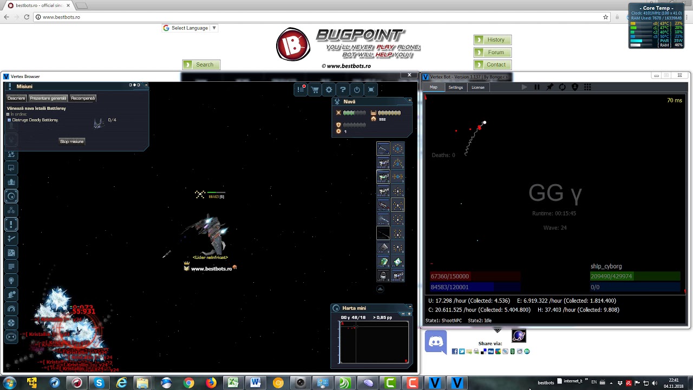Open the Select Language dropdown
The image size is (693, 390).
[x=190, y=28]
